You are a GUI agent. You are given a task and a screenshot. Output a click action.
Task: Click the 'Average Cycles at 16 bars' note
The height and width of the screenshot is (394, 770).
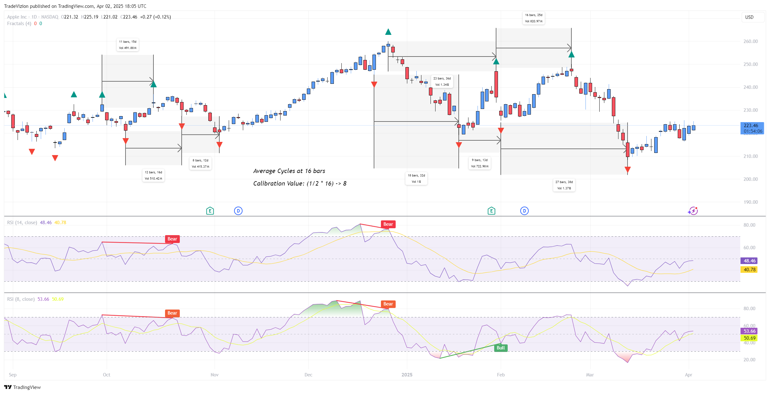pyautogui.click(x=289, y=171)
